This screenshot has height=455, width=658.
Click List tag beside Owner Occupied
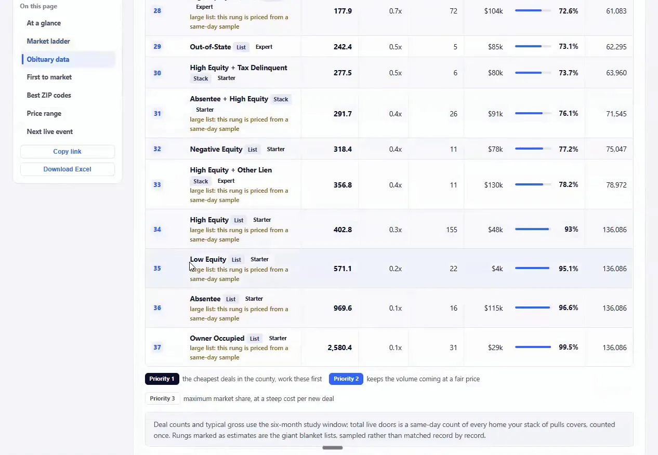pyautogui.click(x=255, y=339)
